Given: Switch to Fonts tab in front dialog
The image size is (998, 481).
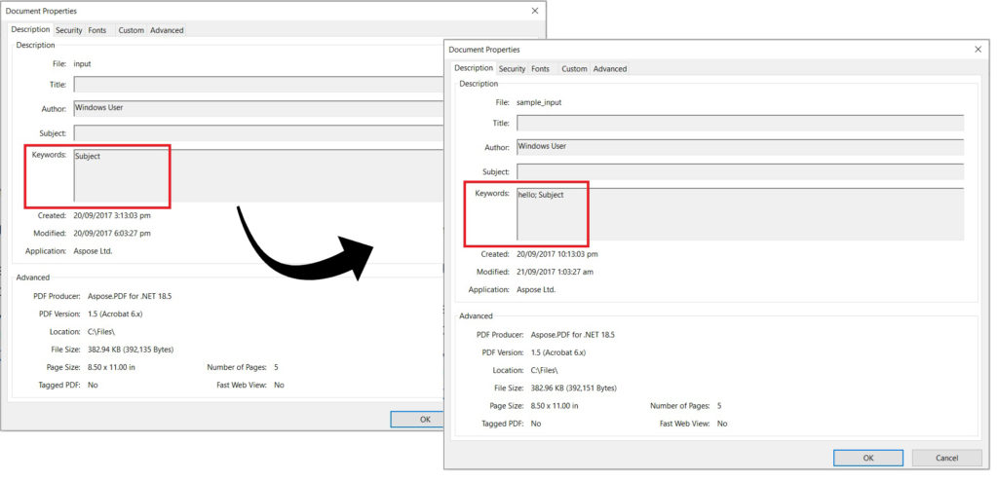Looking at the screenshot, I should (x=540, y=69).
